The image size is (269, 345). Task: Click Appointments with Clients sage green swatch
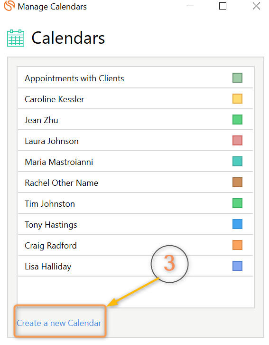[x=237, y=77]
